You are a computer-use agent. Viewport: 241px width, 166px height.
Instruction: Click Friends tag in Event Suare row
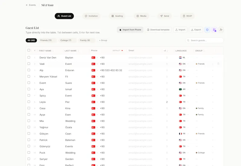coord(200,83)
